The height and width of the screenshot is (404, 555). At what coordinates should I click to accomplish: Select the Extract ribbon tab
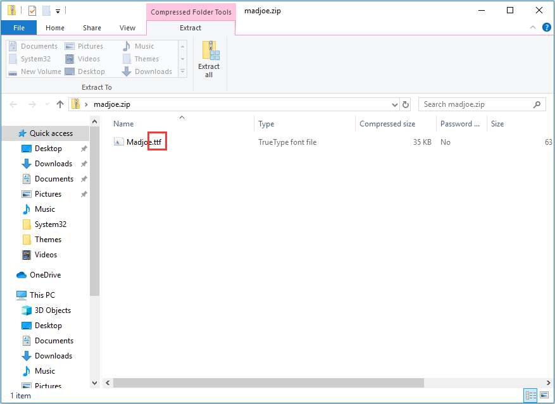(190, 28)
